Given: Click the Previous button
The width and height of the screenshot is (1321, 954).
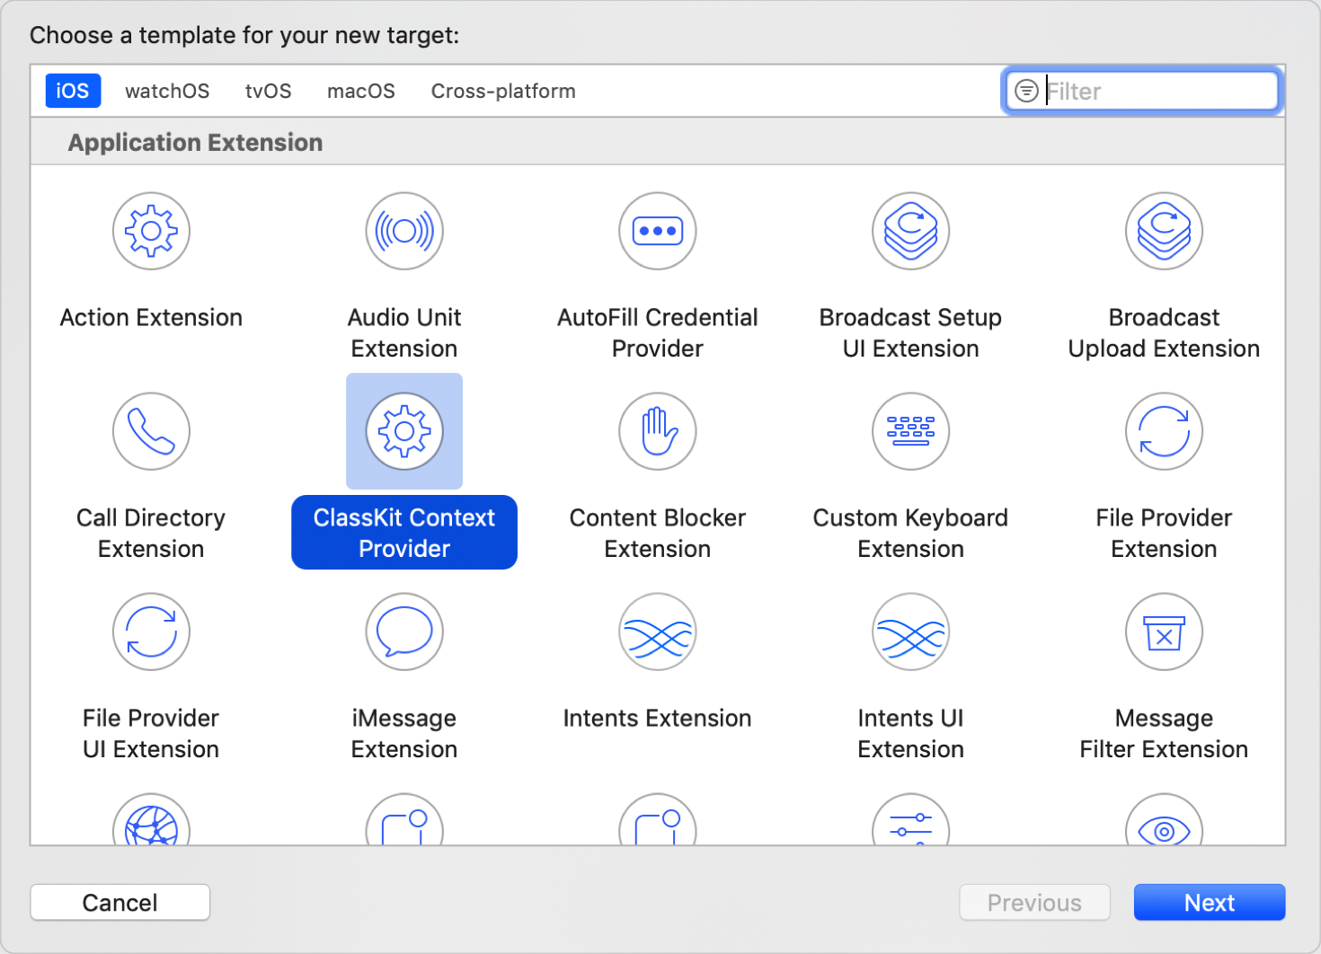Looking at the screenshot, I should click(x=1034, y=903).
